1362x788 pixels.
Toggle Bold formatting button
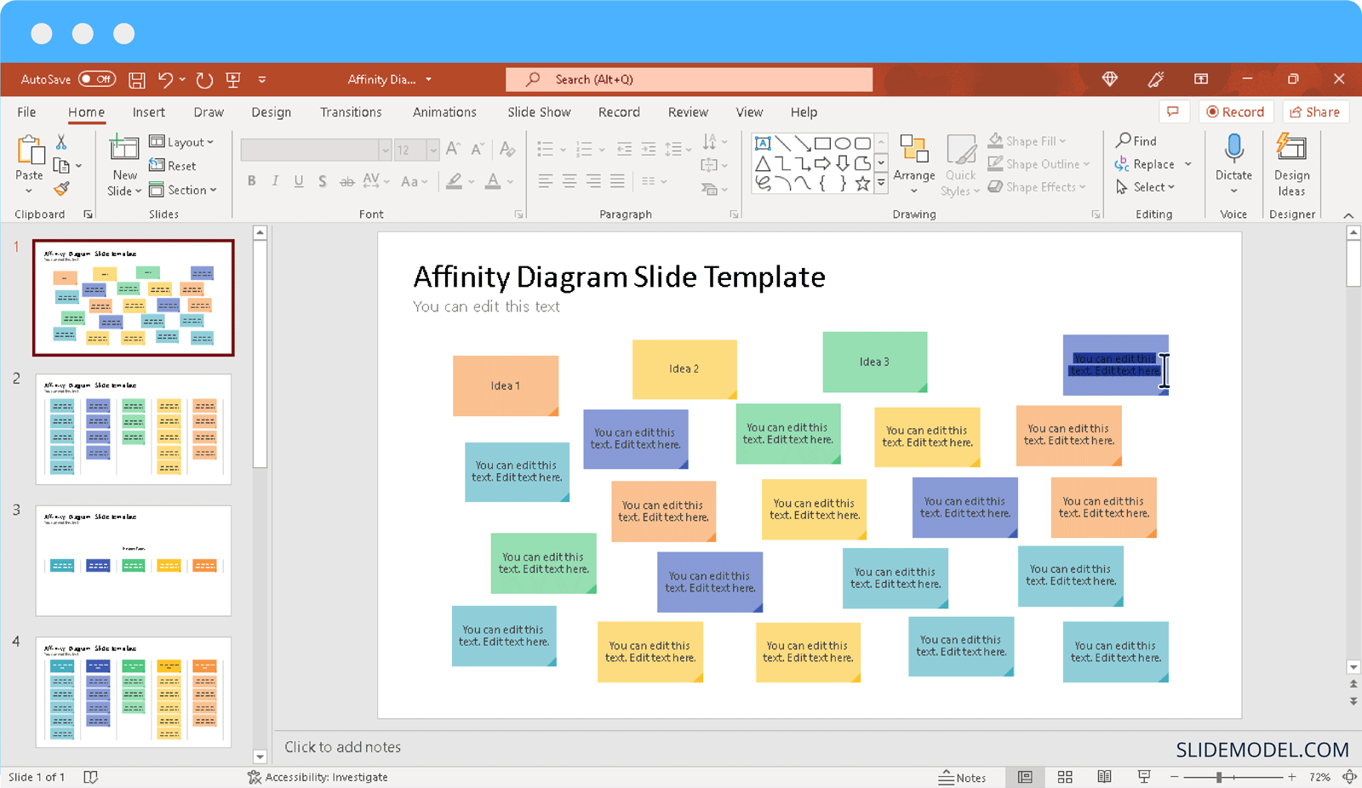pos(252,181)
